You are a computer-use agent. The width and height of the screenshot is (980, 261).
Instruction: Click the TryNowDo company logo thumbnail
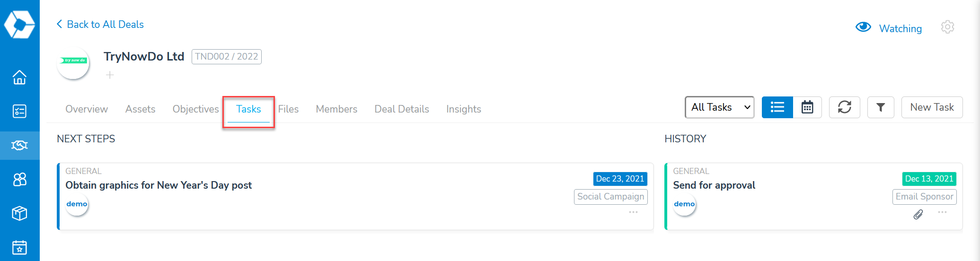(x=73, y=63)
